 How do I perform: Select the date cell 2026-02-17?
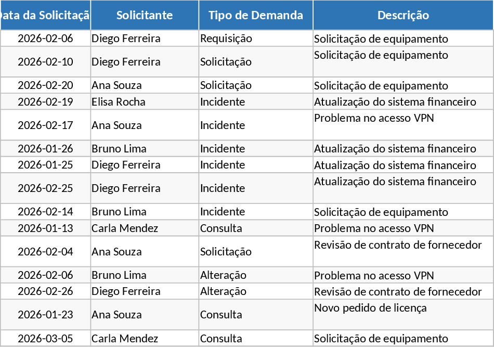(45, 125)
